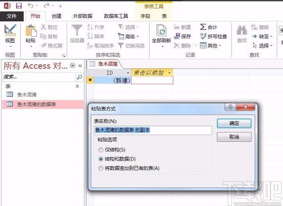
Task: Open the 高级 (Advanced) filter dropdown
Action: pyautogui.click(x=128, y=37)
